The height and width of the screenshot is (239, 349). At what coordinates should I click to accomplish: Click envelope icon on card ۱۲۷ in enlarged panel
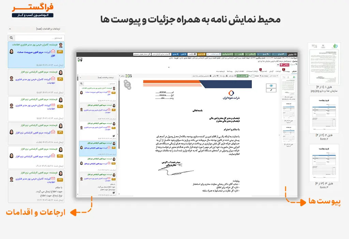pyautogui.click(x=53, y=178)
